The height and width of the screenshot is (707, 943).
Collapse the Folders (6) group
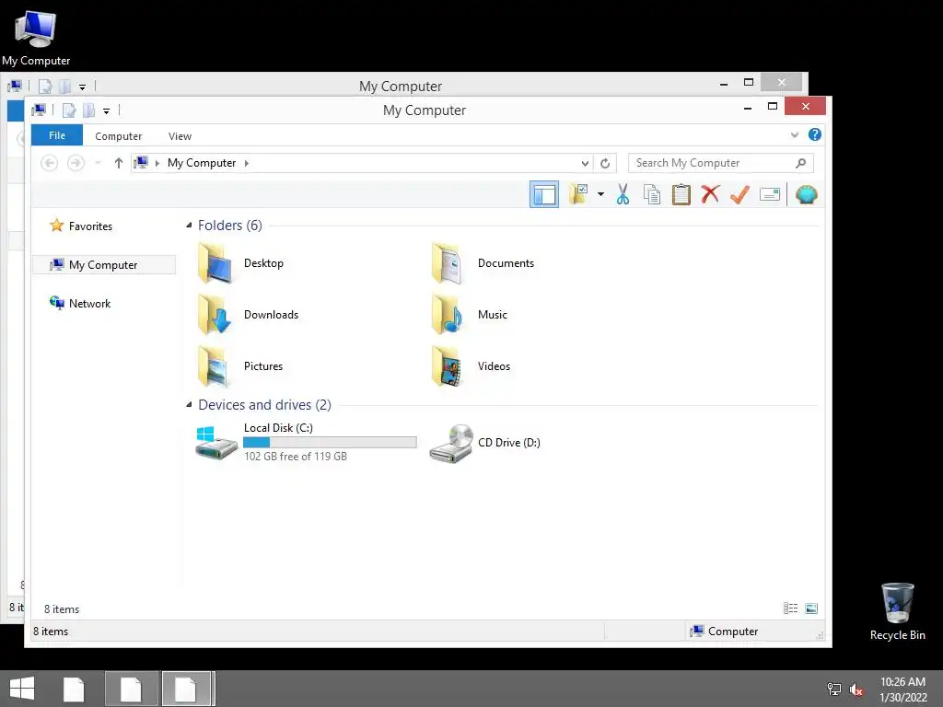pyautogui.click(x=189, y=225)
